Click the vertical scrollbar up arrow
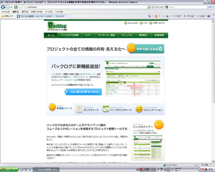 tap(213, 21)
